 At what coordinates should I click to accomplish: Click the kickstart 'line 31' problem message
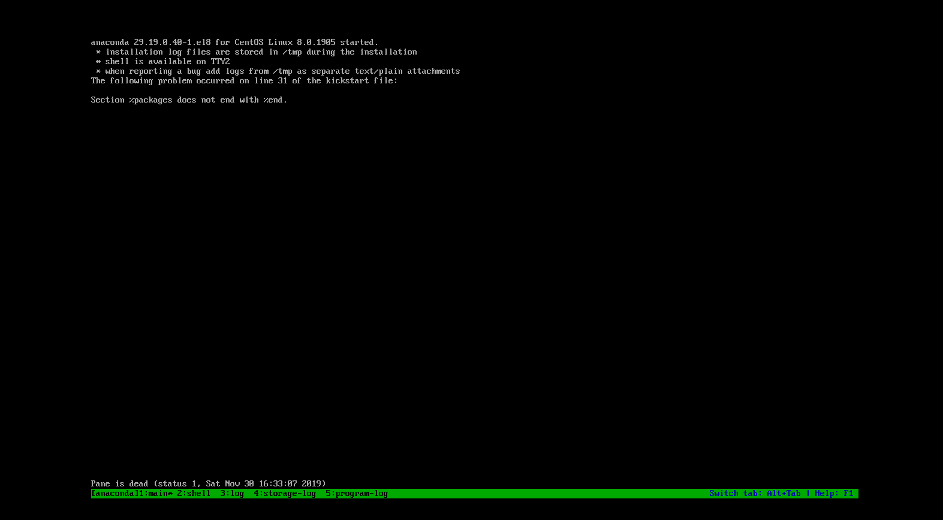click(x=244, y=81)
